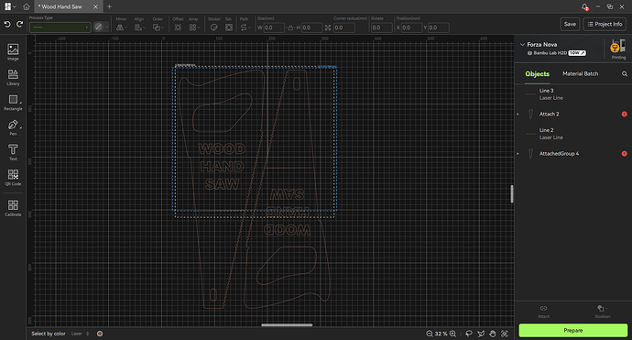
Task: Zoom in the canvas
Action: (x=452, y=334)
